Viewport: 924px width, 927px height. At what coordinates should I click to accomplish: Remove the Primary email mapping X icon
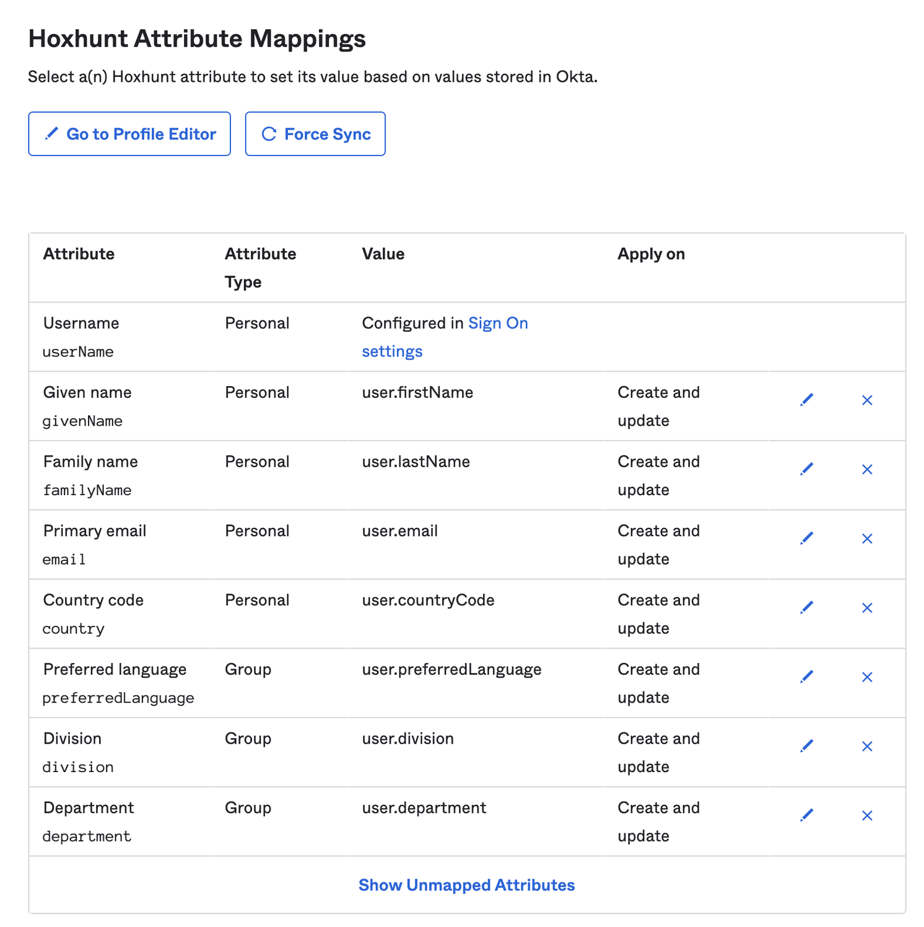pyautogui.click(x=867, y=539)
